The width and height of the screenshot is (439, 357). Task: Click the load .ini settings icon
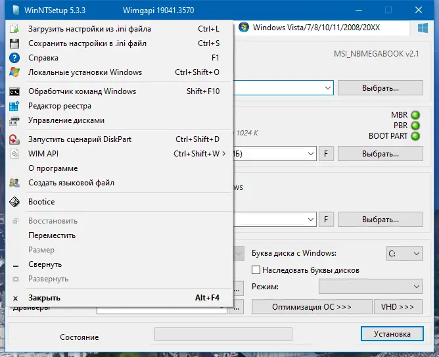click(14, 29)
